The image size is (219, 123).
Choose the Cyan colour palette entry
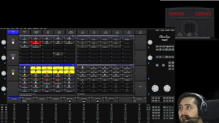(x=25, y=72)
